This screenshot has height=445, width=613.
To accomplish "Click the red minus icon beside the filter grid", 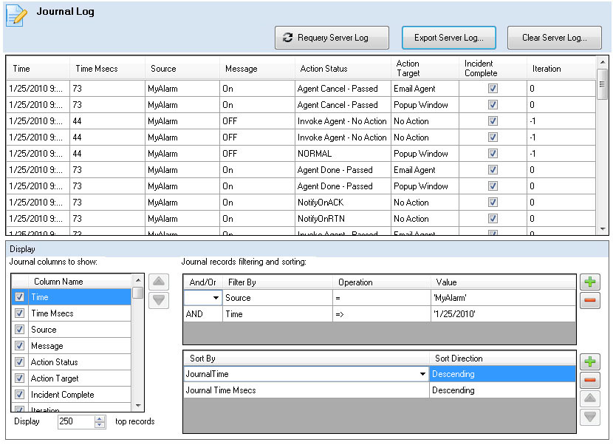I will [x=589, y=301].
